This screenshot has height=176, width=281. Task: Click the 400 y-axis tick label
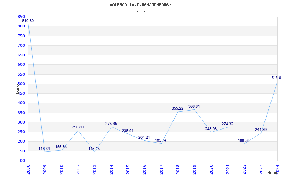point(21,103)
